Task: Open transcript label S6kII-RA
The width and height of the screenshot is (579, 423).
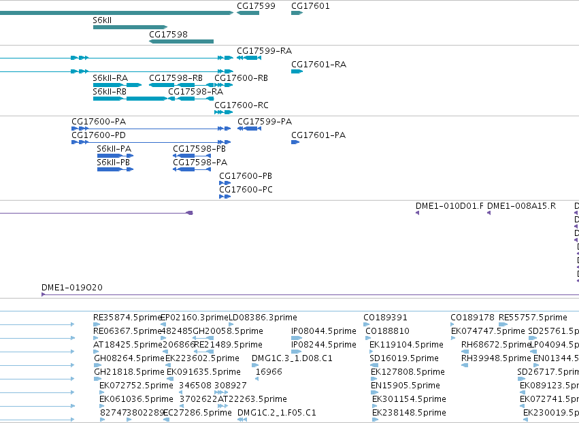Action: [x=110, y=78]
